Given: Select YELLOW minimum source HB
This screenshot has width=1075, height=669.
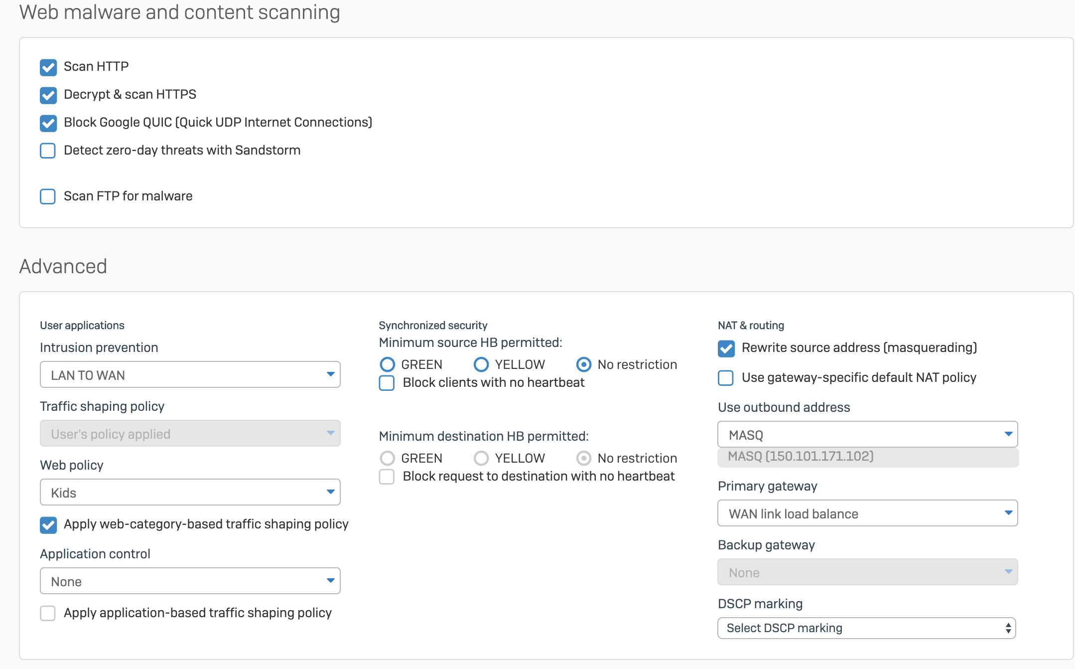Looking at the screenshot, I should (481, 365).
